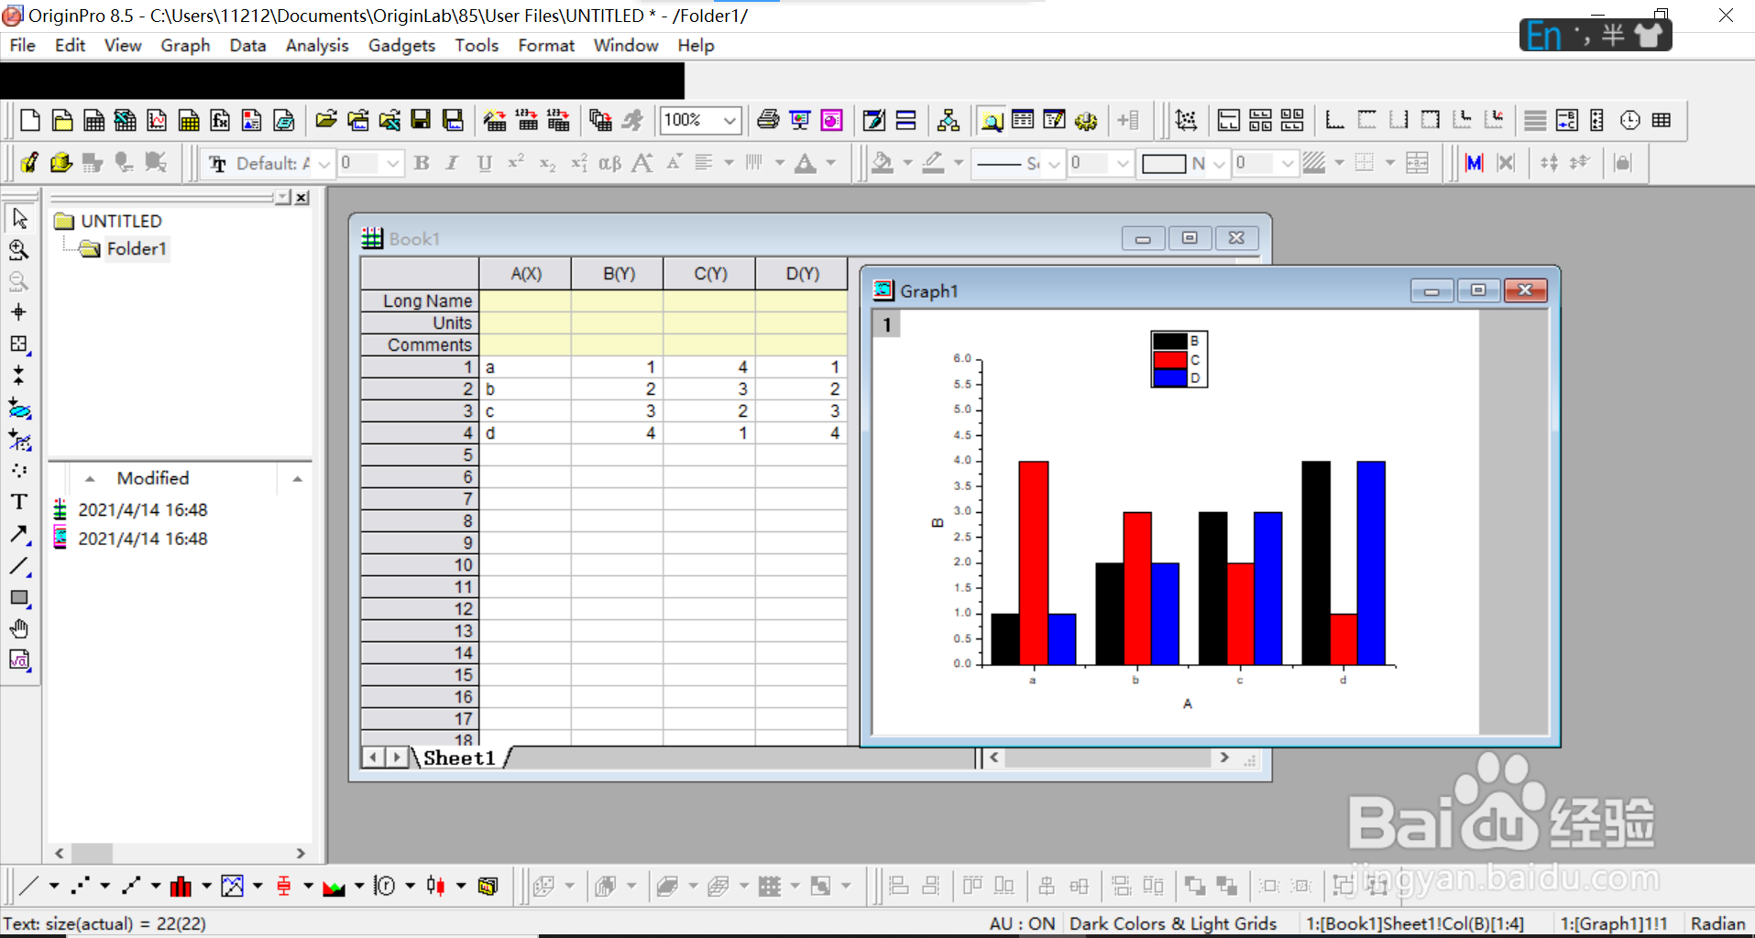Viewport: 1755px width, 938px height.
Task: Open the font color dropdown arrow
Action: 831,163
